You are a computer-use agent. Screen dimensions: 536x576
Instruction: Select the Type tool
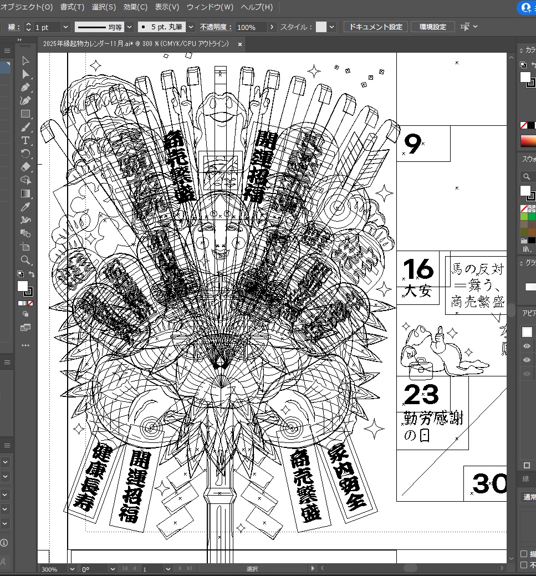(25, 141)
